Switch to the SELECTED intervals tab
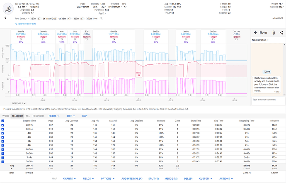 (17, 116)
